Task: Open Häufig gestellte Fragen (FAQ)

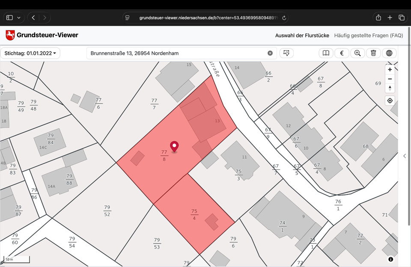Action: pos(368,36)
